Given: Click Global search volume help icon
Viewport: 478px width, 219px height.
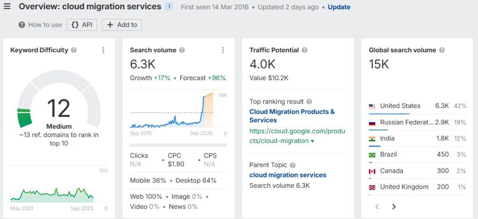Looking at the screenshot, I should click(442, 50).
